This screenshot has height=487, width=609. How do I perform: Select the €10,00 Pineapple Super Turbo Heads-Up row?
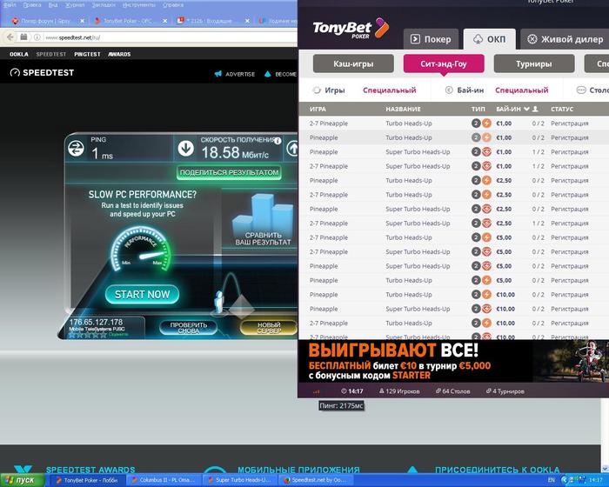pyautogui.click(x=453, y=309)
